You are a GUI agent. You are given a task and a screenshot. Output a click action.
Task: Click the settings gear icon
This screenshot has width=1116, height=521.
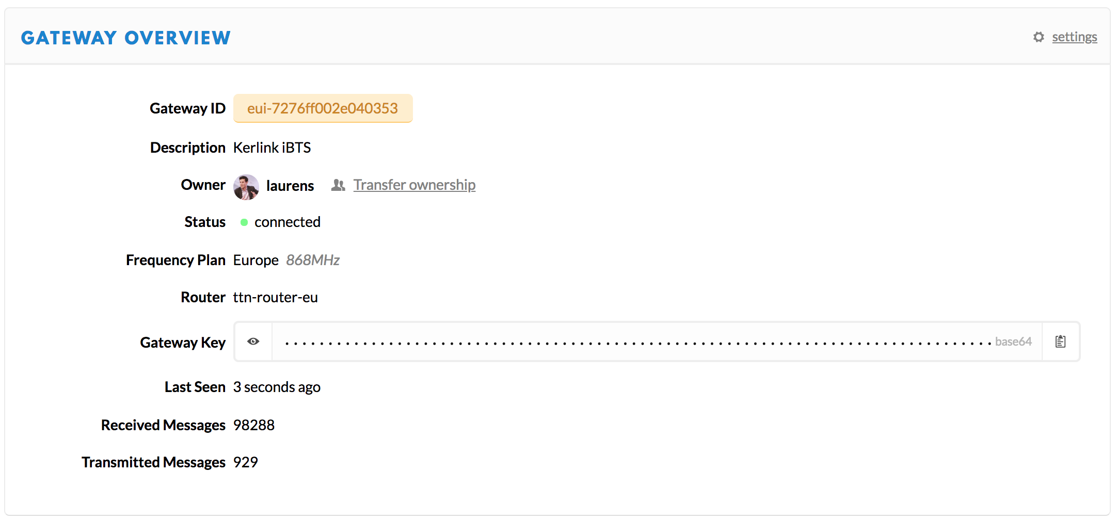1039,37
